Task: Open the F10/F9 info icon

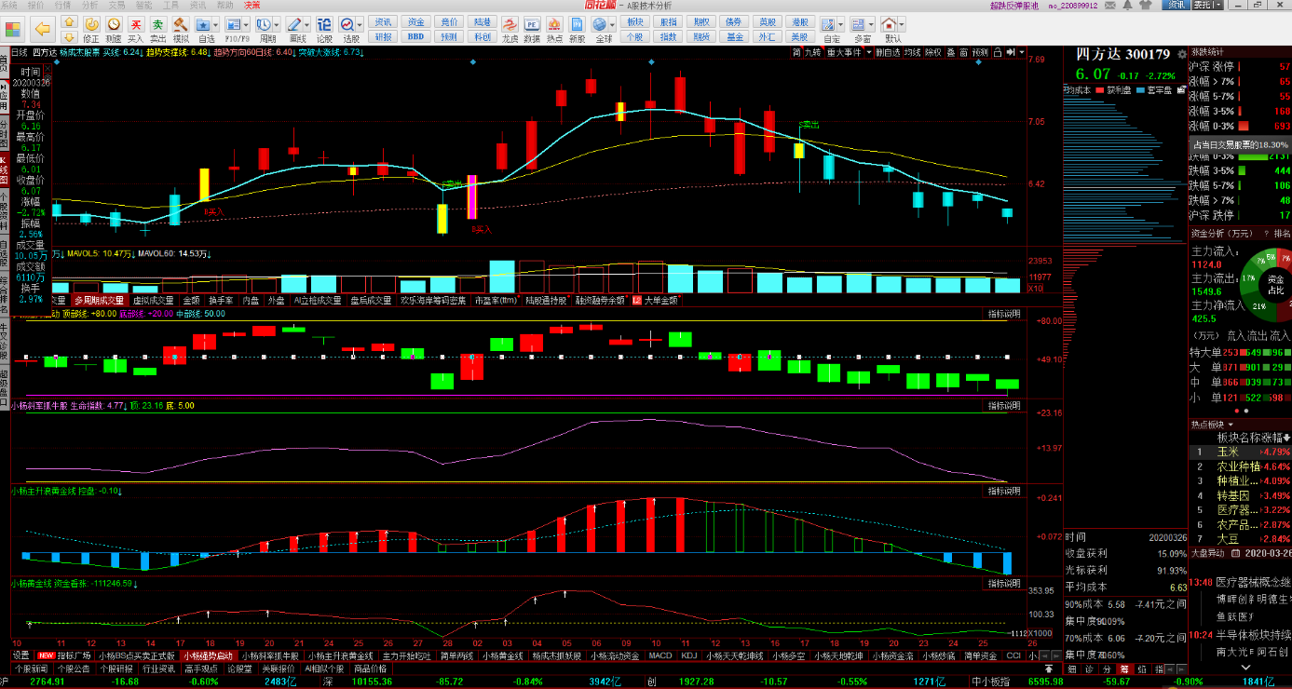Action: pos(233,24)
